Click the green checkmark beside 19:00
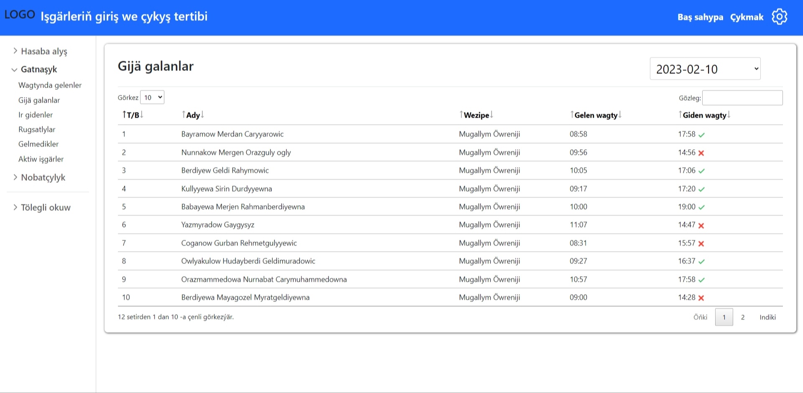 701,207
